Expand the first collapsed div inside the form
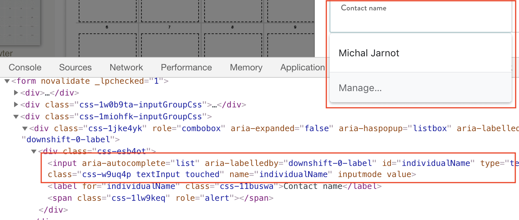 16,93
